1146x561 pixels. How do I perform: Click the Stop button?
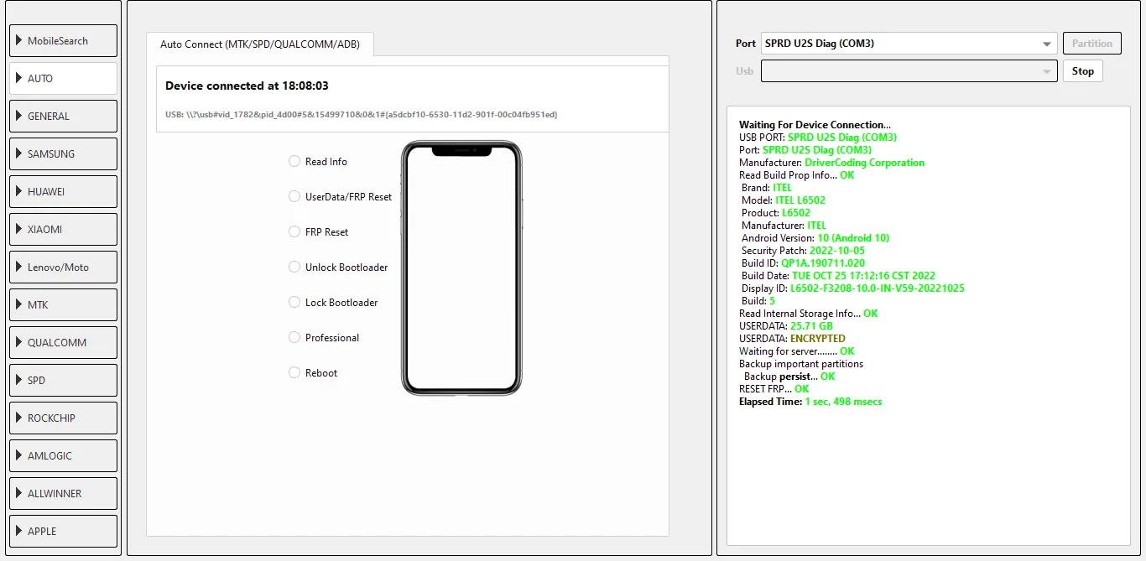point(1082,71)
